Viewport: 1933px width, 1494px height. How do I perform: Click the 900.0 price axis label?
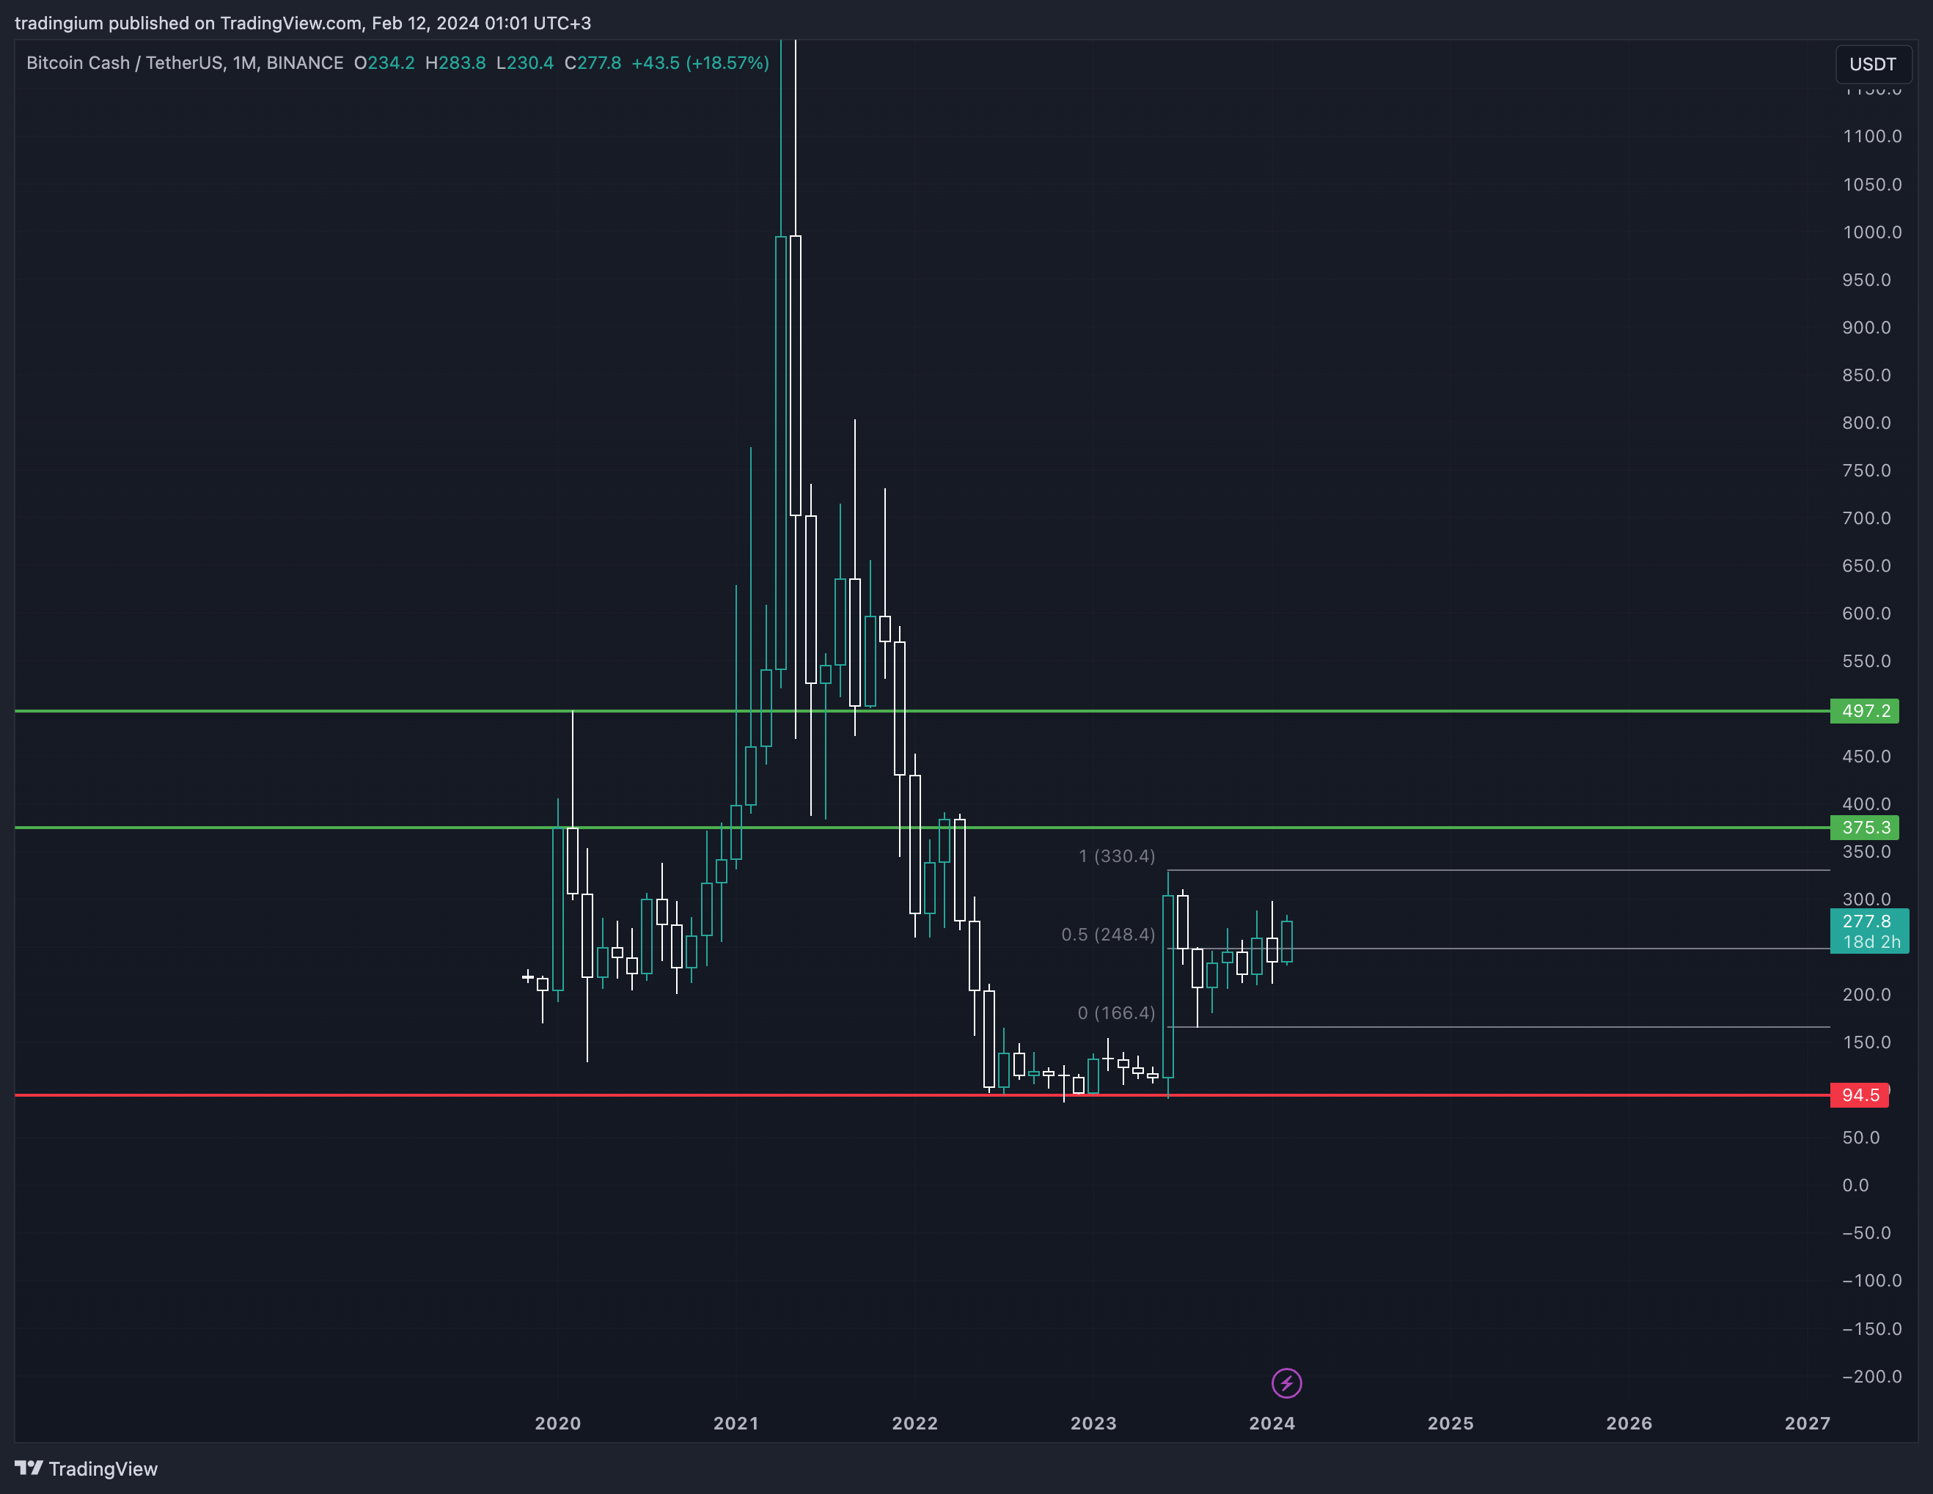[1866, 327]
